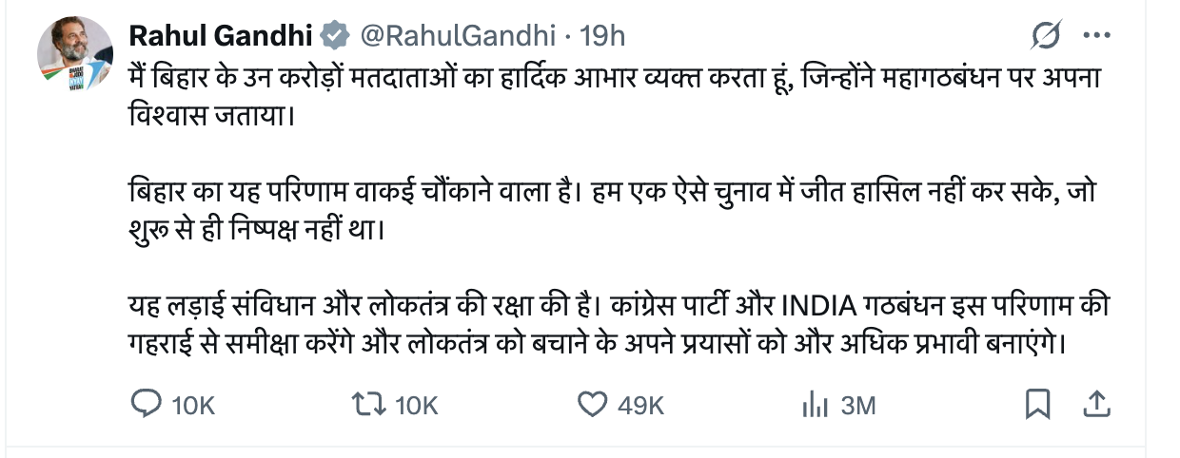The image size is (1180, 458).
Task: Click the 19h timestamp
Action: coord(601,36)
